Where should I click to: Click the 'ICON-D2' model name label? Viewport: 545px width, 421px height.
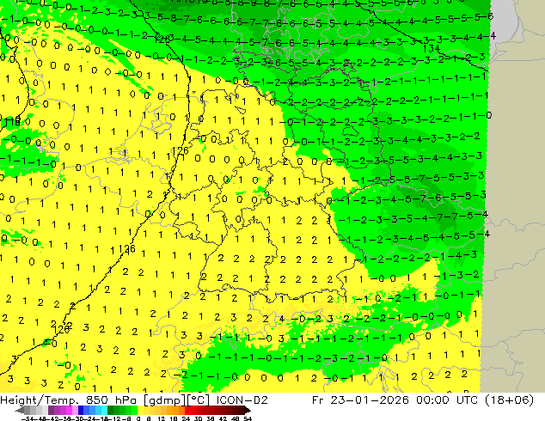coord(242,400)
